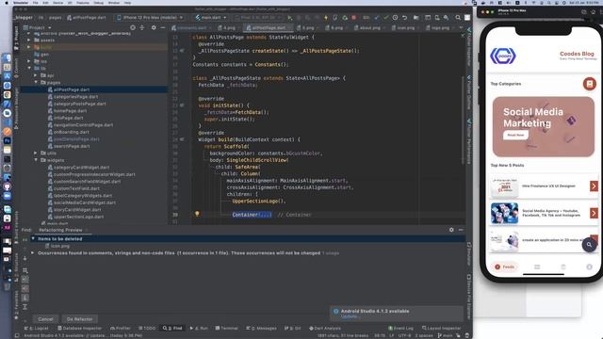Open the main.dart run configuration dropdown

pyautogui.click(x=211, y=18)
